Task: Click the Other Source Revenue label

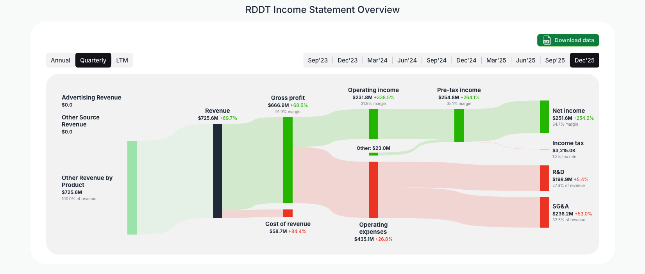Action: pyautogui.click(x=80, y=121)
